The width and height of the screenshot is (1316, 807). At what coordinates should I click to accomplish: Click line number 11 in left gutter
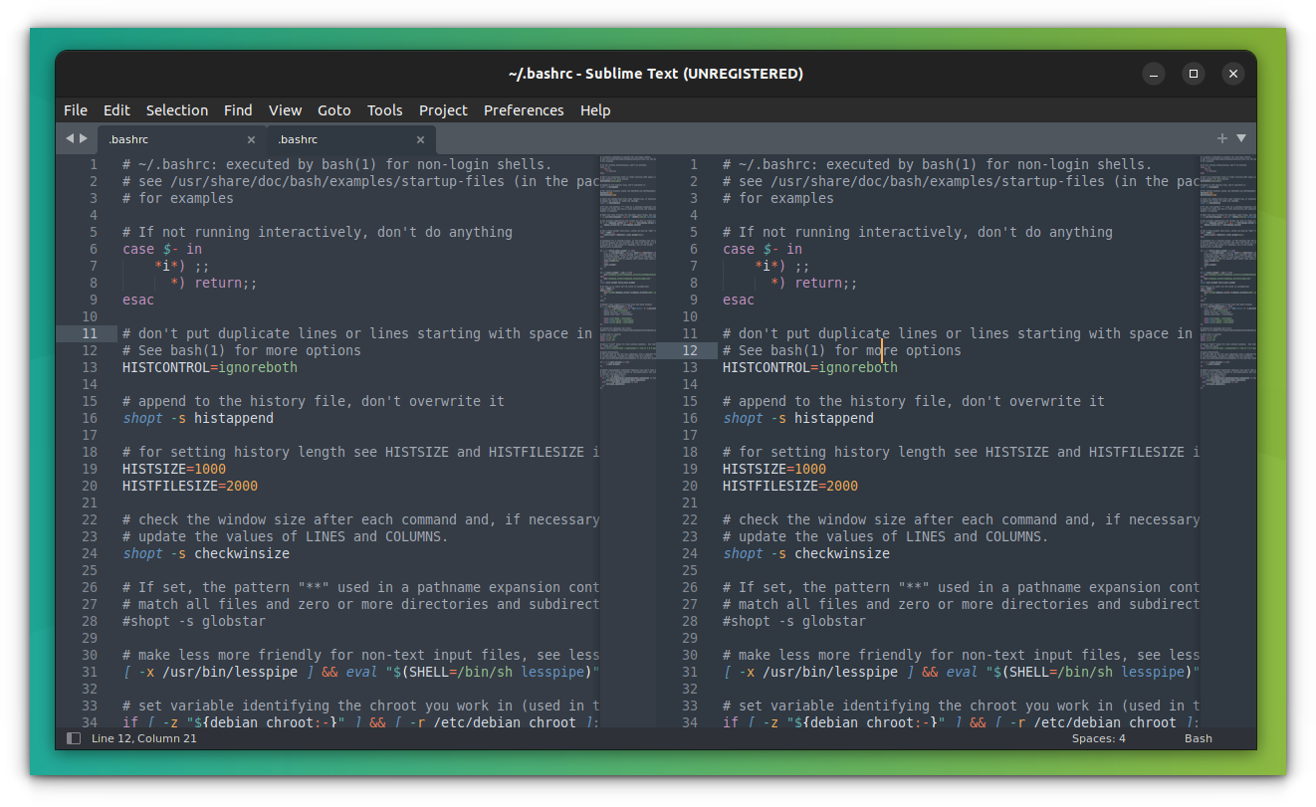tap(90, 333)
